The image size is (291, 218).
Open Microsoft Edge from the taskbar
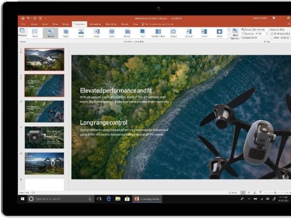109,198
